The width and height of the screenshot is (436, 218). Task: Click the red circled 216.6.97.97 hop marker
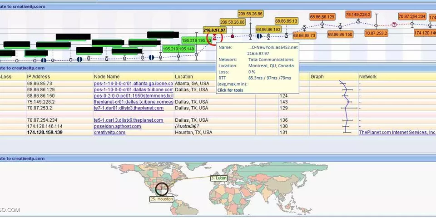[x=214, y=38]
